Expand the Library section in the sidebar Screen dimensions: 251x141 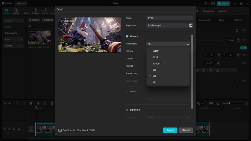[x=13, y=45]
